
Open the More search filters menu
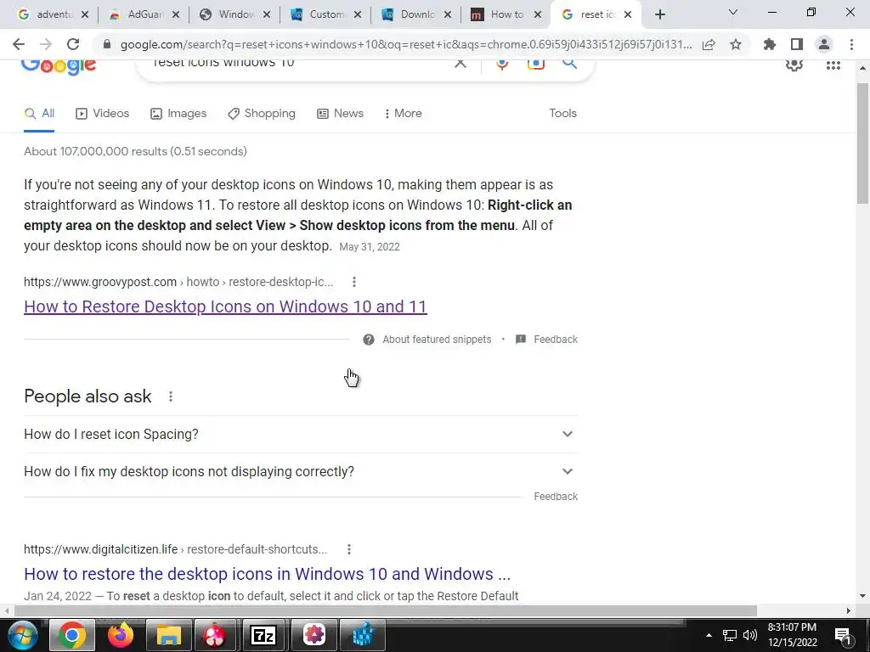403,113
